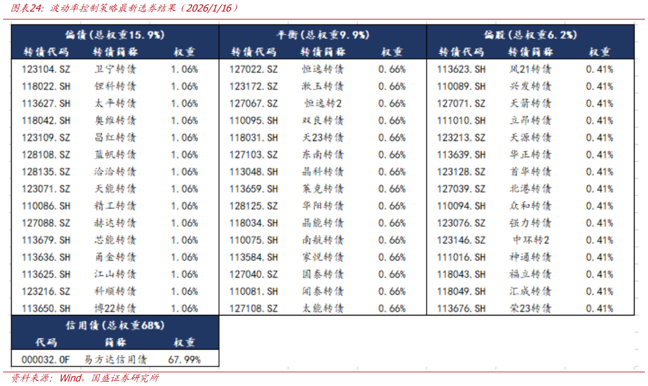648x386 pixels.
Task: Select the 平衡 (总权重9.9%) section header
Action: [x=322, y=35]
